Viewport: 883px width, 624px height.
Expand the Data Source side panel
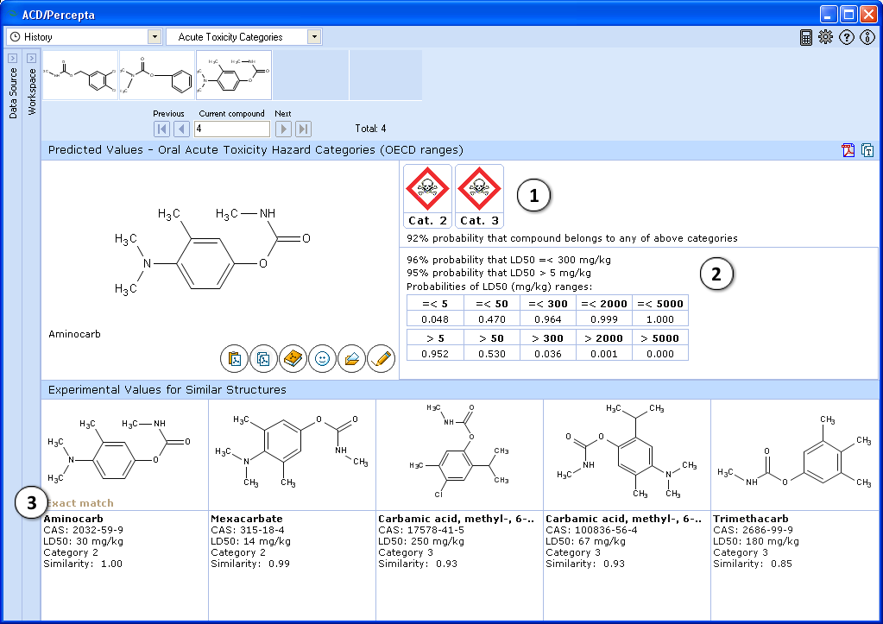pyautogui.click(x=12, y=58)
